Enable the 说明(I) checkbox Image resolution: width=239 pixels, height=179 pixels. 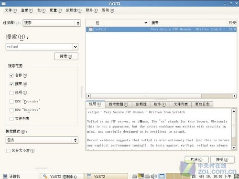(x=11, y=93)
